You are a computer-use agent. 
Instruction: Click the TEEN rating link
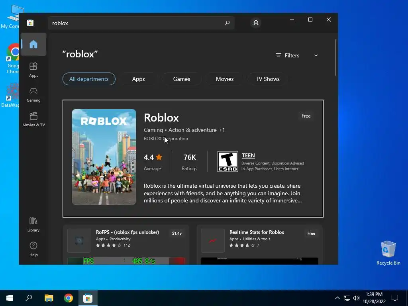click(x=248, y=155)
